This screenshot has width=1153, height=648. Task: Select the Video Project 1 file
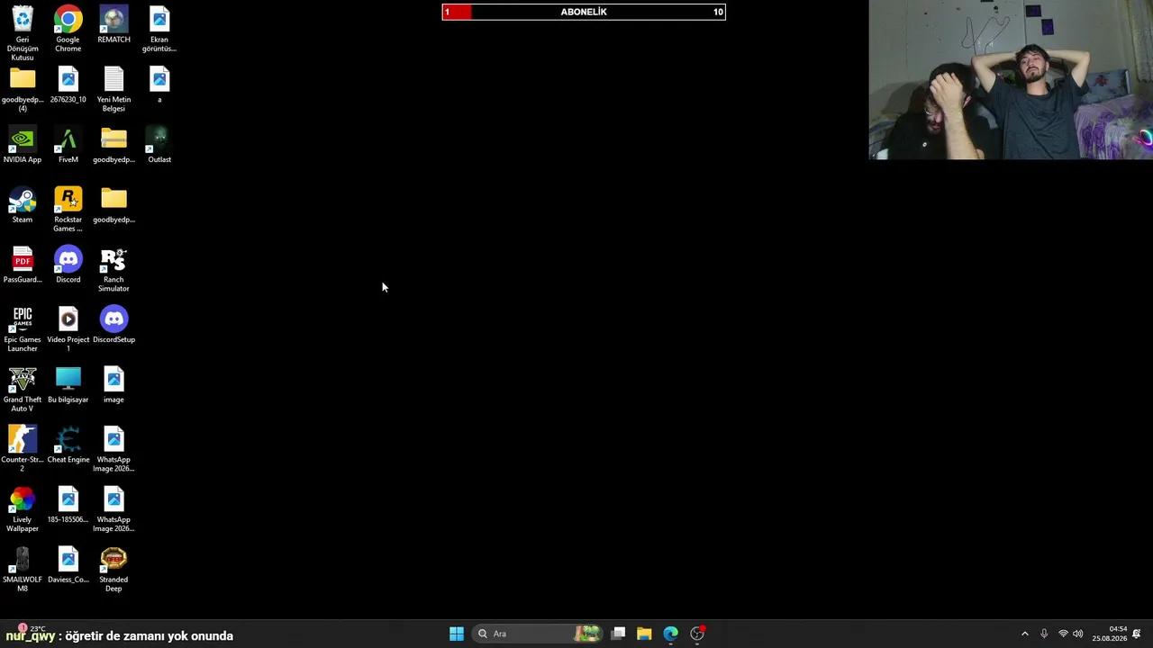68,329
